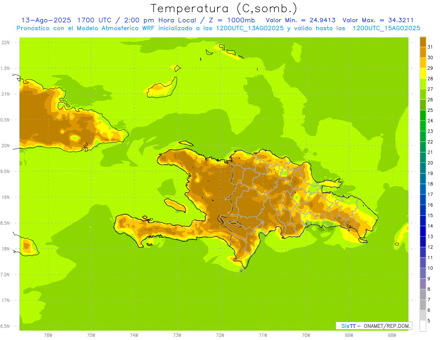Click the "19N" latitude label
The image size is (440, 340).
[5, 197]
